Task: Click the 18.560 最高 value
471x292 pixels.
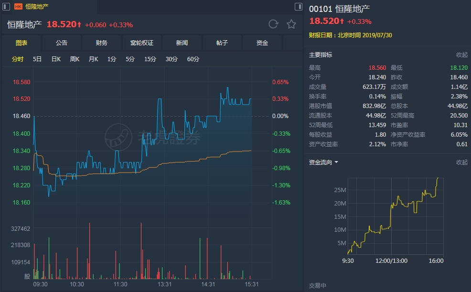Action: (x=377, y=67)
